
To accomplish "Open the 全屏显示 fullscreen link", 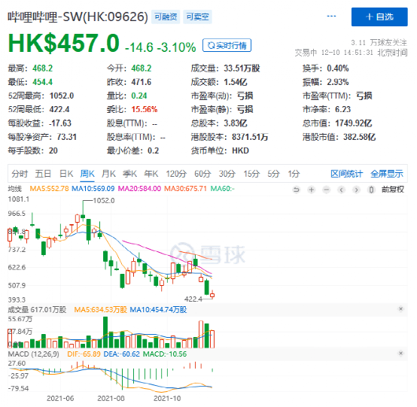I will pos(387,174).
